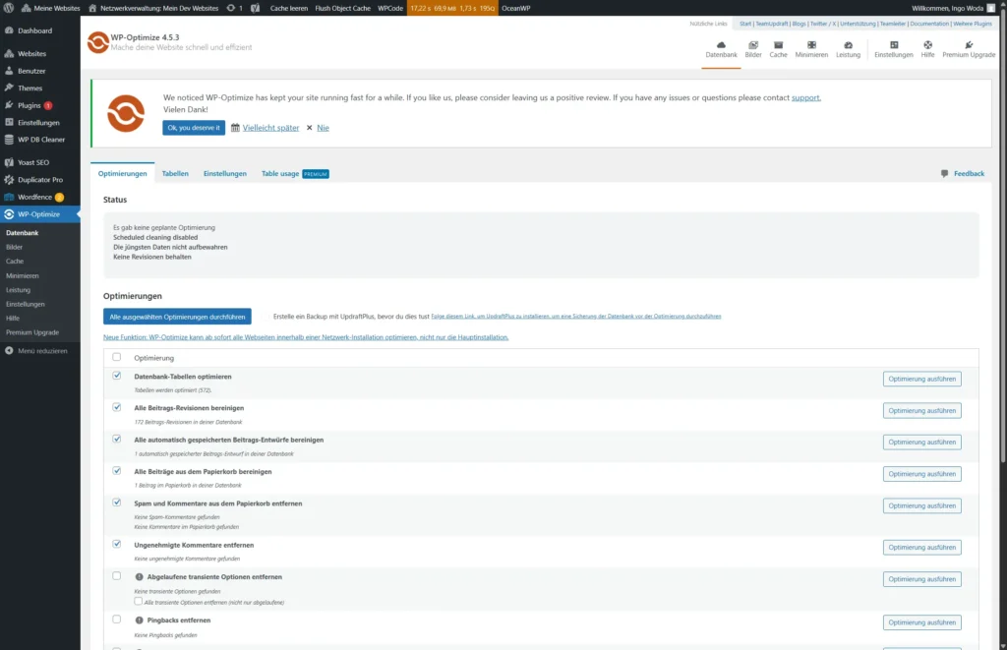Viewport: 1007px width, 650px height.
Task: Open Meine Websites menu in admin bar
Action: coord(51,8)
